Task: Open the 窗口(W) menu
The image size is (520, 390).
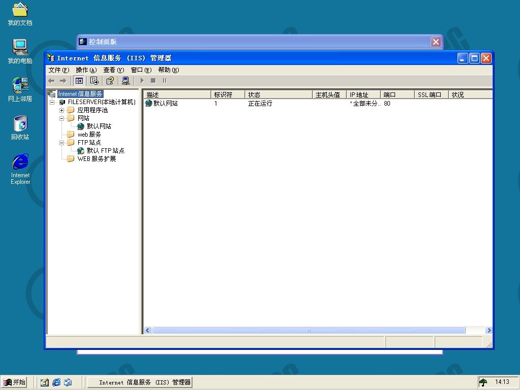Action: pyautogui.click(x=141, y=70)
